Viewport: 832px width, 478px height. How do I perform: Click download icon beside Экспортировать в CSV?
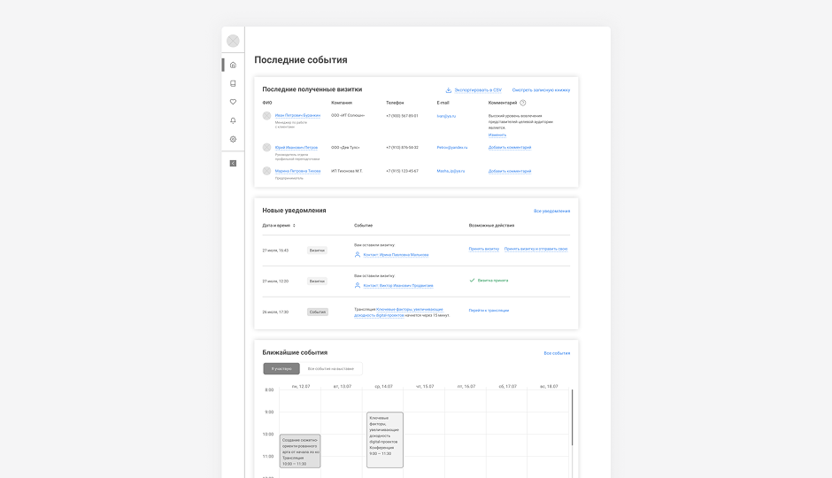pos(449,89)
